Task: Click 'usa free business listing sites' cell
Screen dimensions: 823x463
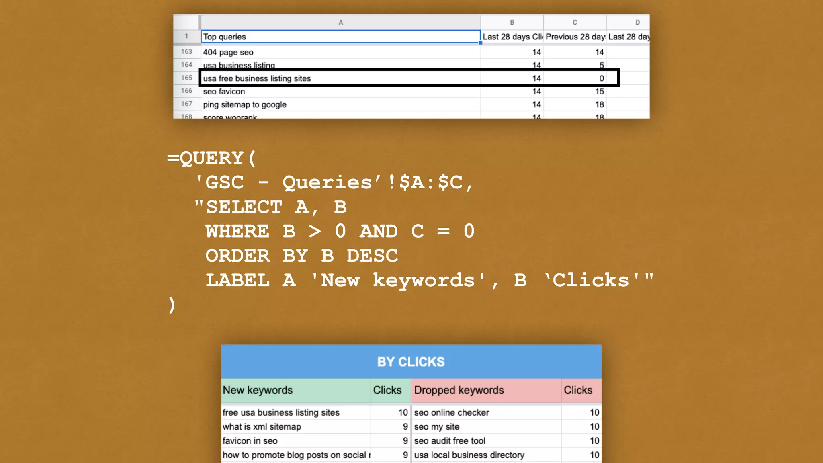Action: click(x=340, y=78)
